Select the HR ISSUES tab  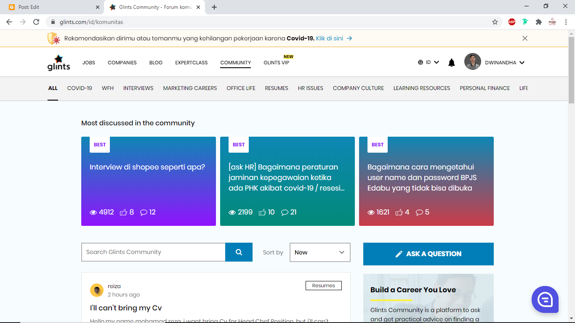click(x=311, y=88)
